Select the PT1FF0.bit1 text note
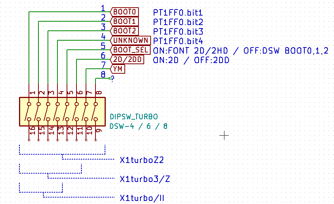Viewport: 334px width, 204px height. pos(178,13)
